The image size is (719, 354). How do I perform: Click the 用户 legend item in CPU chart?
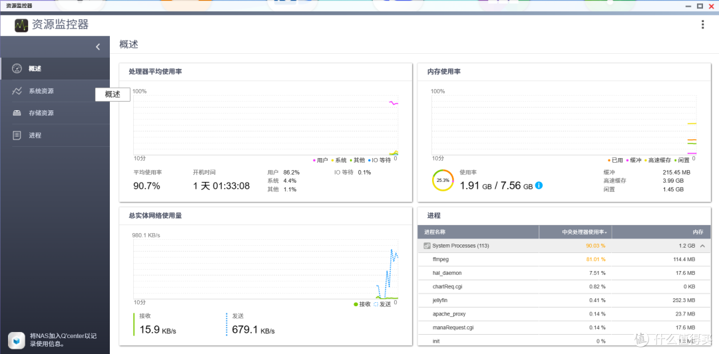coord(320,160)
